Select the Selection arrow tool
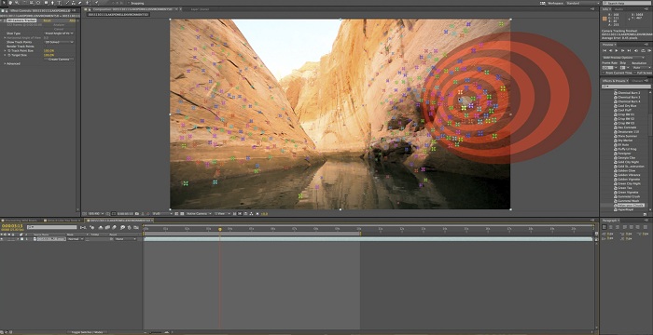Viewport: 653px width, 335px height. (x=4, y=3)
